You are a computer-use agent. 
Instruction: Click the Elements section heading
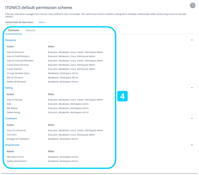coord(11,40)
